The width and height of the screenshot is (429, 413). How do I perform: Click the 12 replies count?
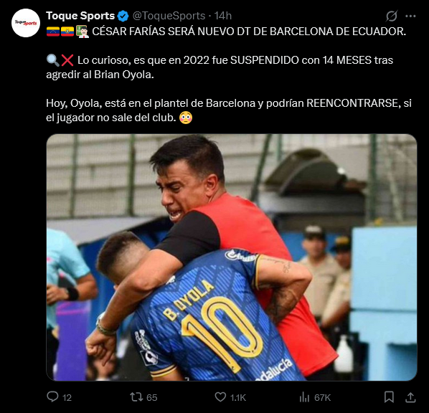tap(67, 397)
